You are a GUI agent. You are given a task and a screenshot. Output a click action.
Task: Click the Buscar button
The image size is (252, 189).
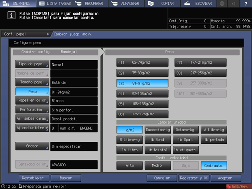point(66,178)
